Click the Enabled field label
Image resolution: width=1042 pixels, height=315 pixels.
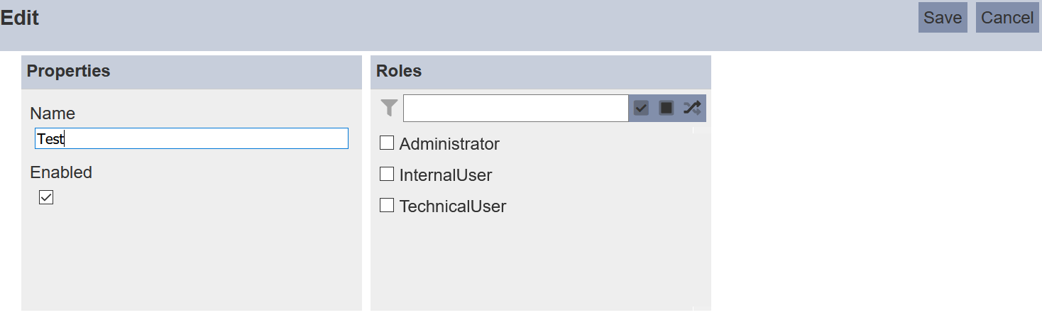click(61, 172)
